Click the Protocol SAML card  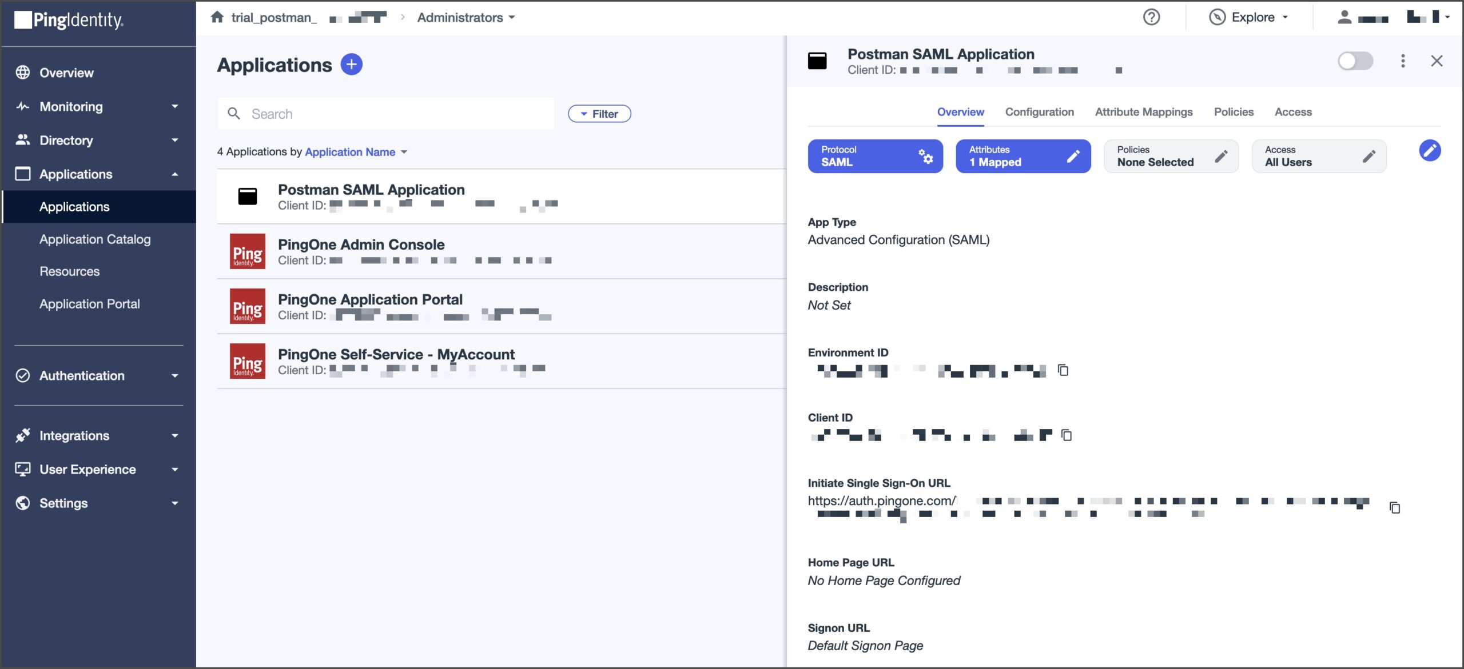[x=875, y=156]
